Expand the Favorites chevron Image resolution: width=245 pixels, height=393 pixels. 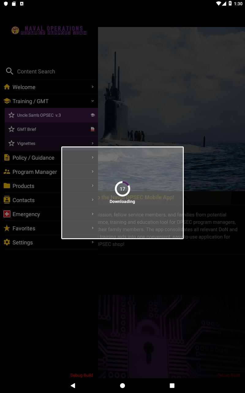[92, 228]
